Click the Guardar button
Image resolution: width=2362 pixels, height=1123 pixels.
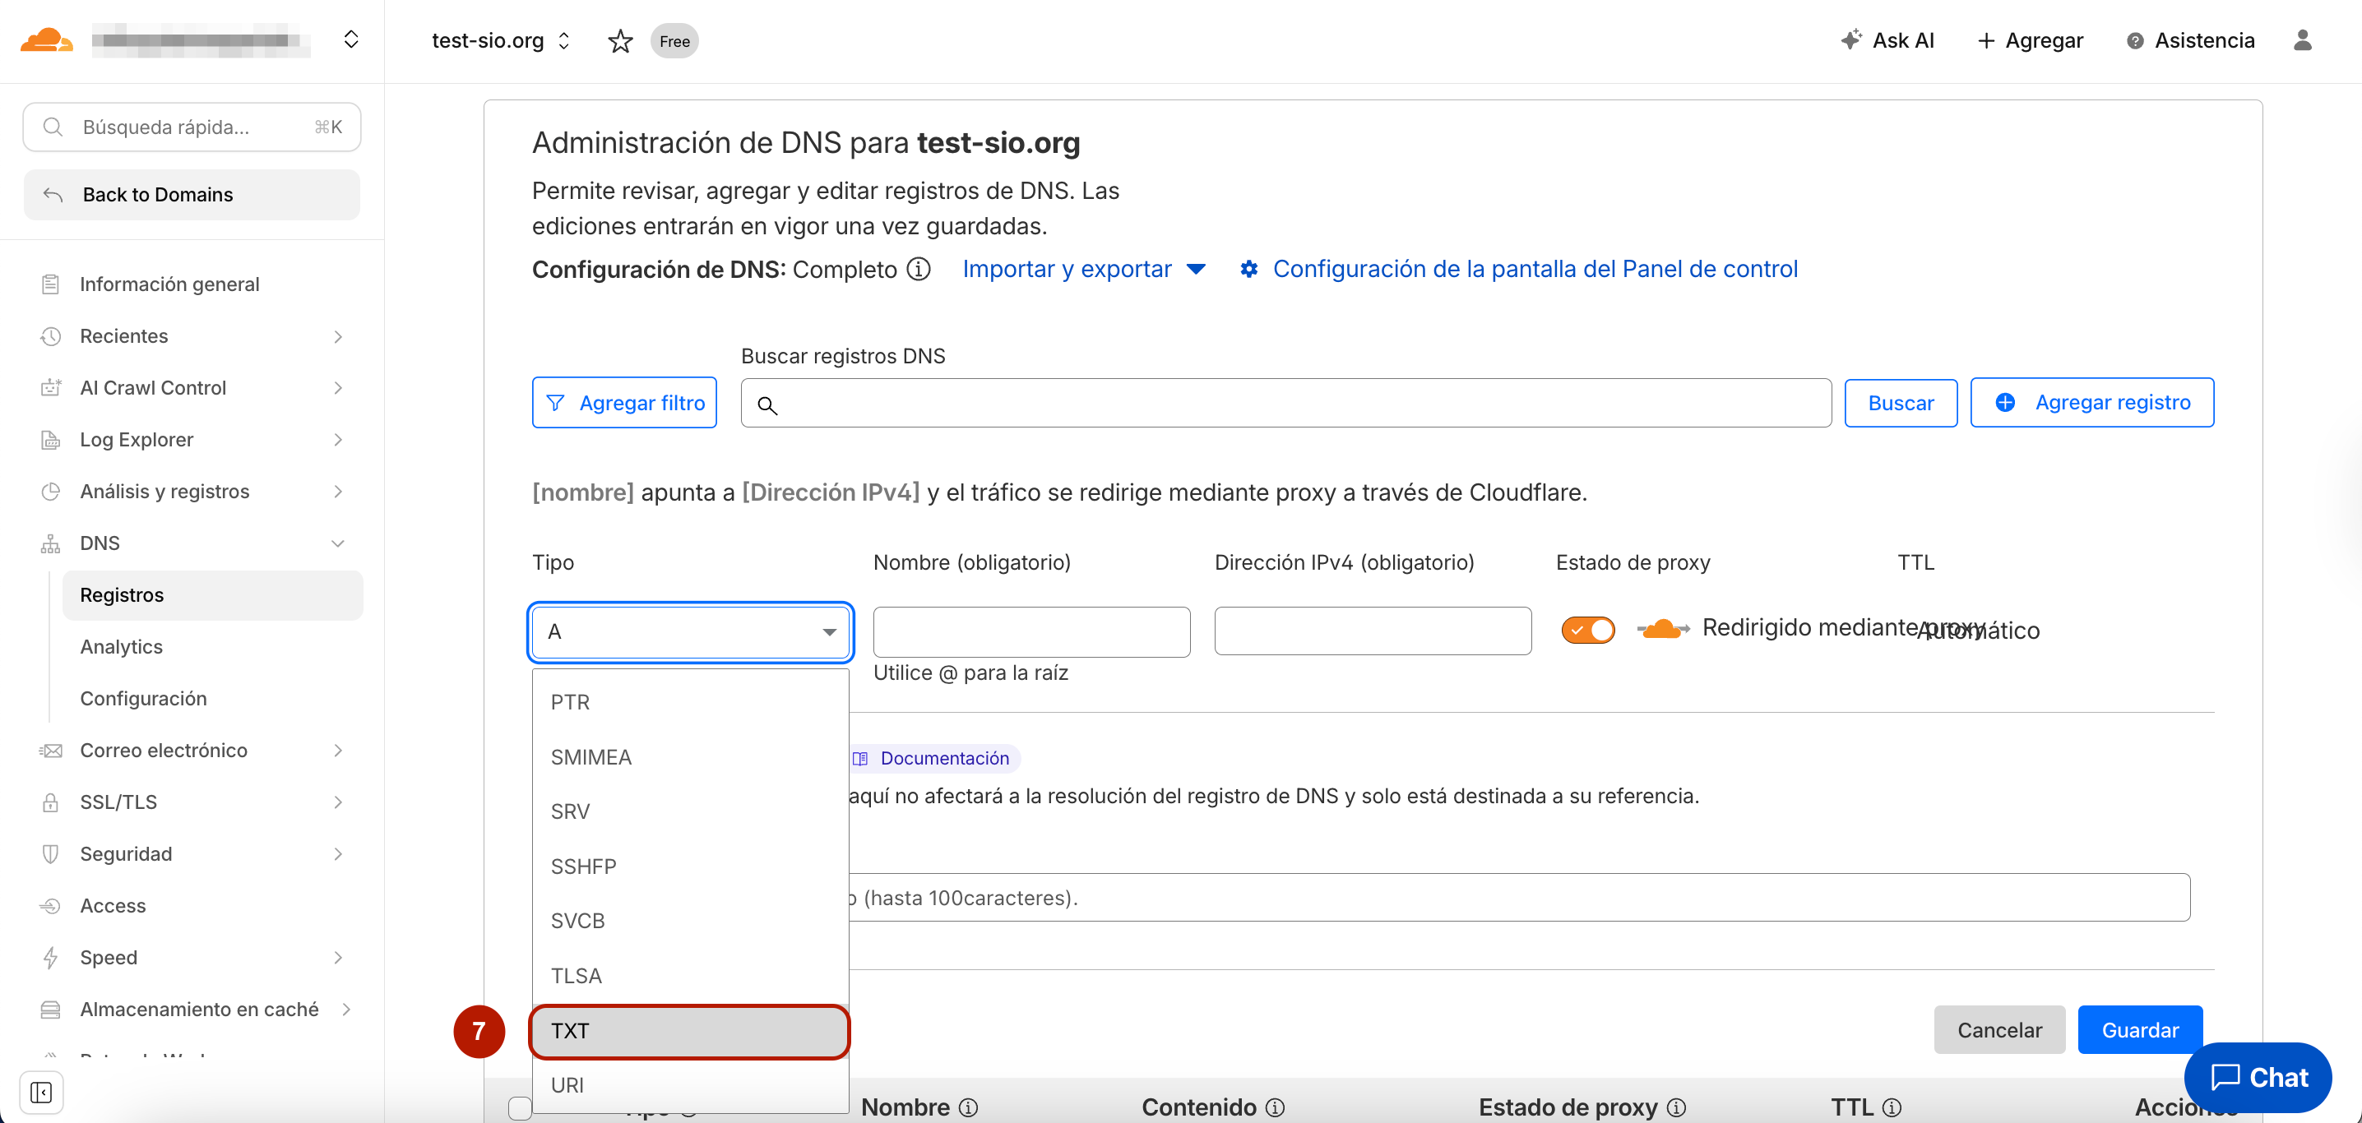(x=2138, y=1029)
